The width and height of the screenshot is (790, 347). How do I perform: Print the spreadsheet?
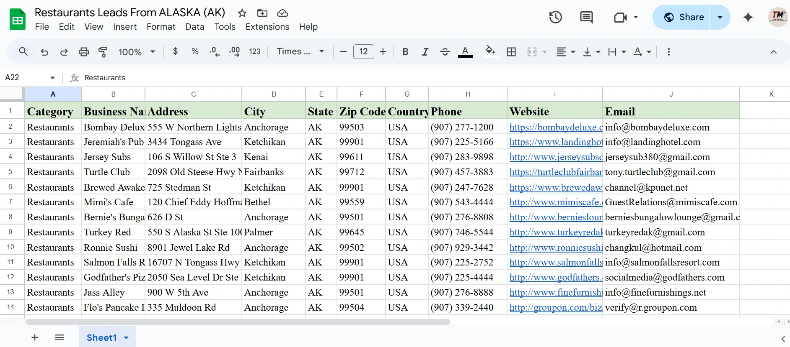84,52
